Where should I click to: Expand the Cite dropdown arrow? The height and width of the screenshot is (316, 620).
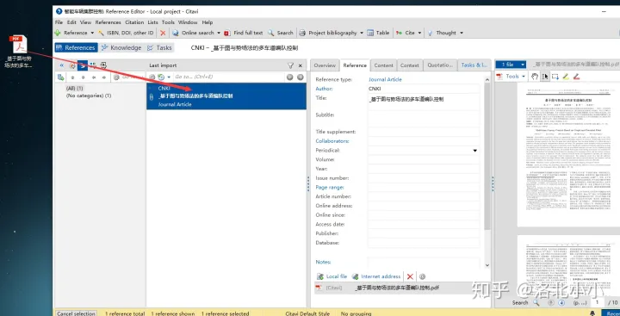tap(419, 33)
